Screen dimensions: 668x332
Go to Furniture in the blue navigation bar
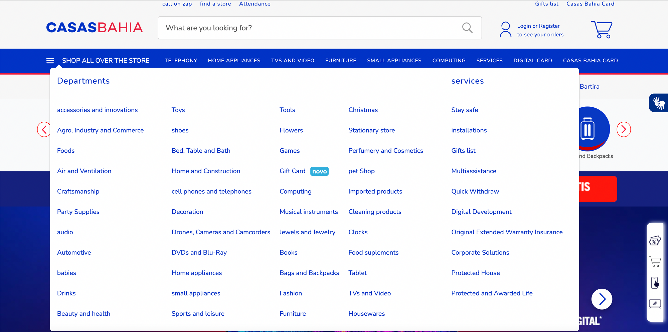pyautogui.click(x=341, y=61)
